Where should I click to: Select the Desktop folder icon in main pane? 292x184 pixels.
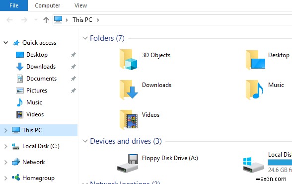[255, 60]
